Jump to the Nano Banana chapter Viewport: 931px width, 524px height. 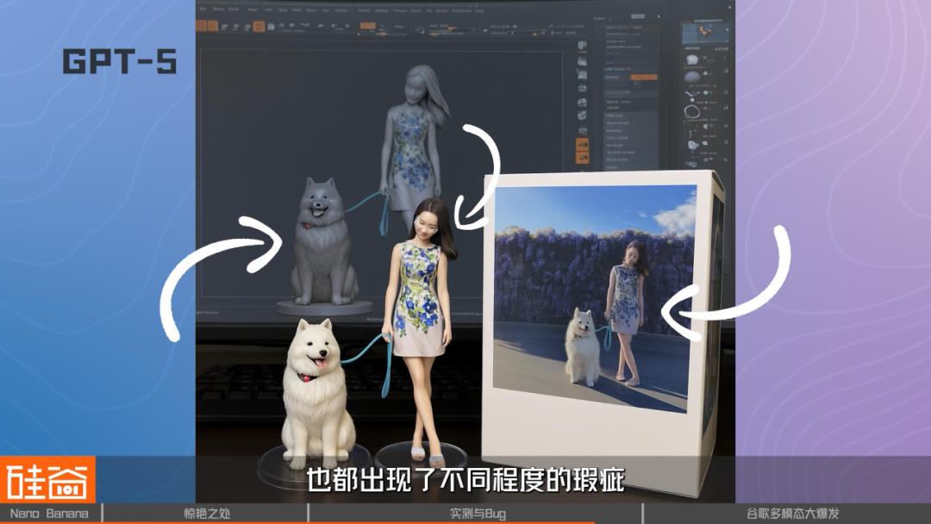tap(50, 514)
